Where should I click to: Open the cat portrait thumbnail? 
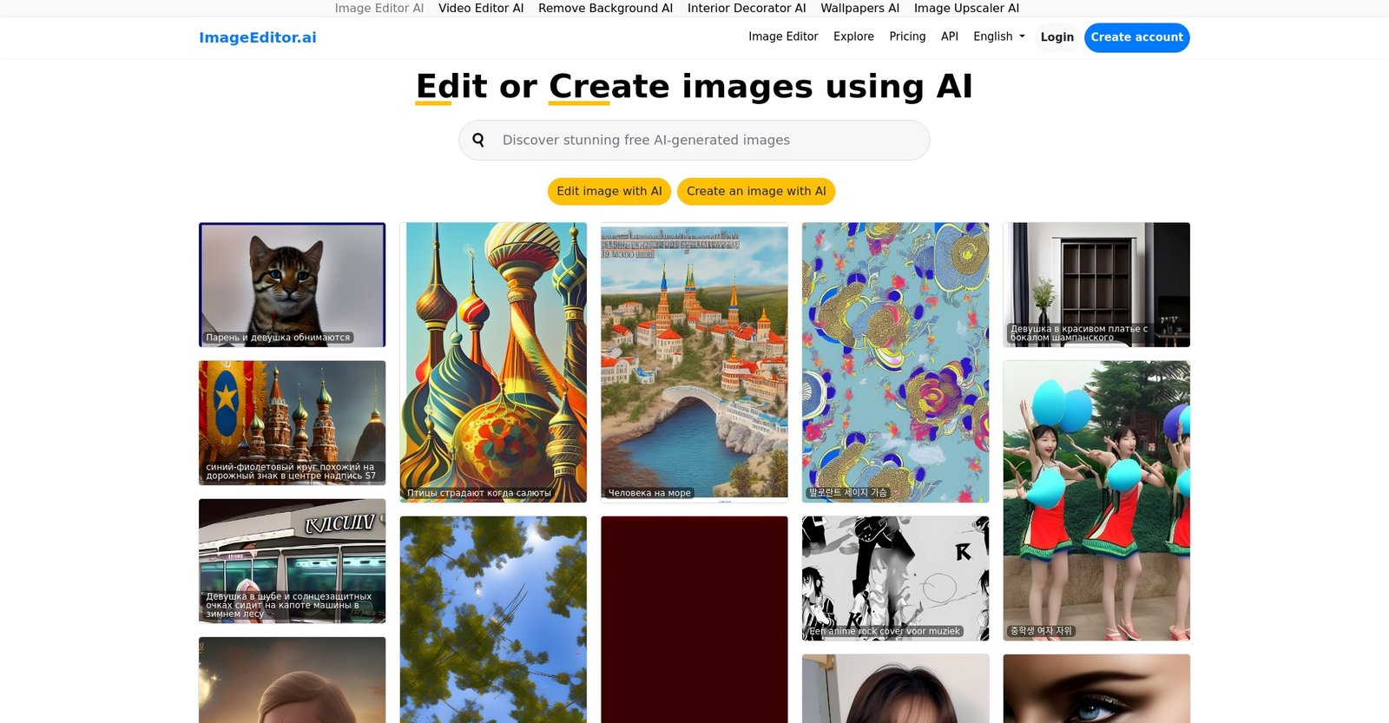pos(292,285)
